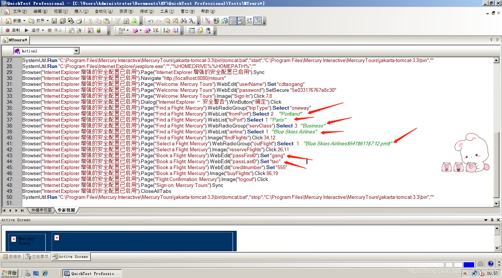
Task: Click line 49 CloseAllTabs text
Action: point(97,191)
